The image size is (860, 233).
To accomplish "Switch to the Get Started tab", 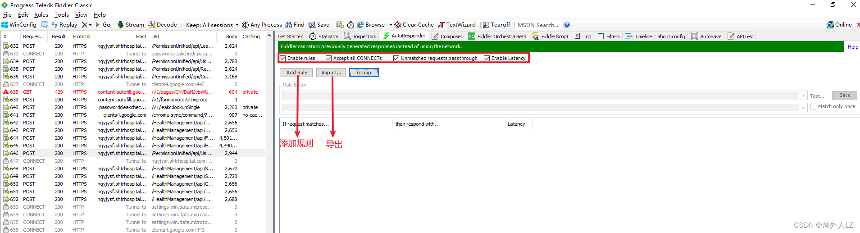I will click(x=291, y=37).
